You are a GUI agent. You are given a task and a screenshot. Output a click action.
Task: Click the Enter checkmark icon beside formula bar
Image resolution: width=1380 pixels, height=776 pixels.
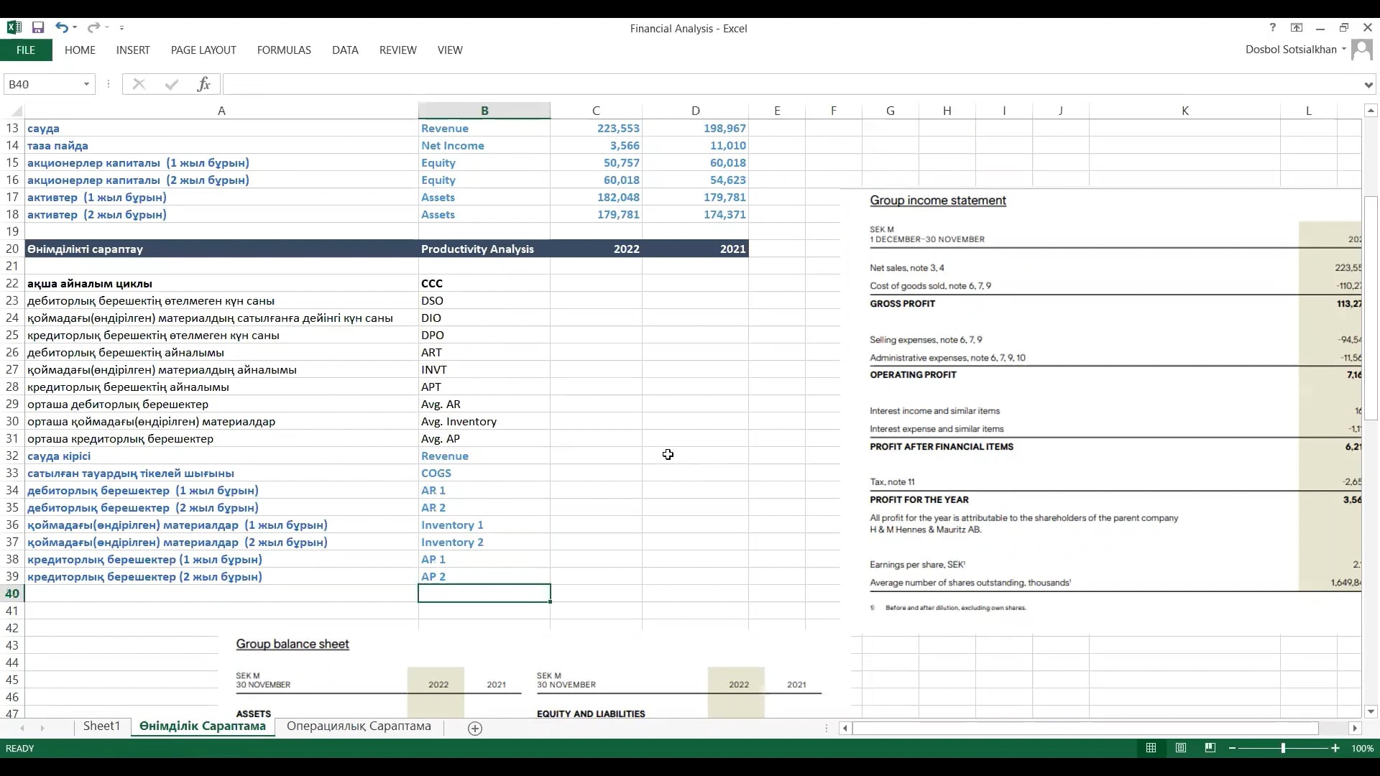click(171, 84)
